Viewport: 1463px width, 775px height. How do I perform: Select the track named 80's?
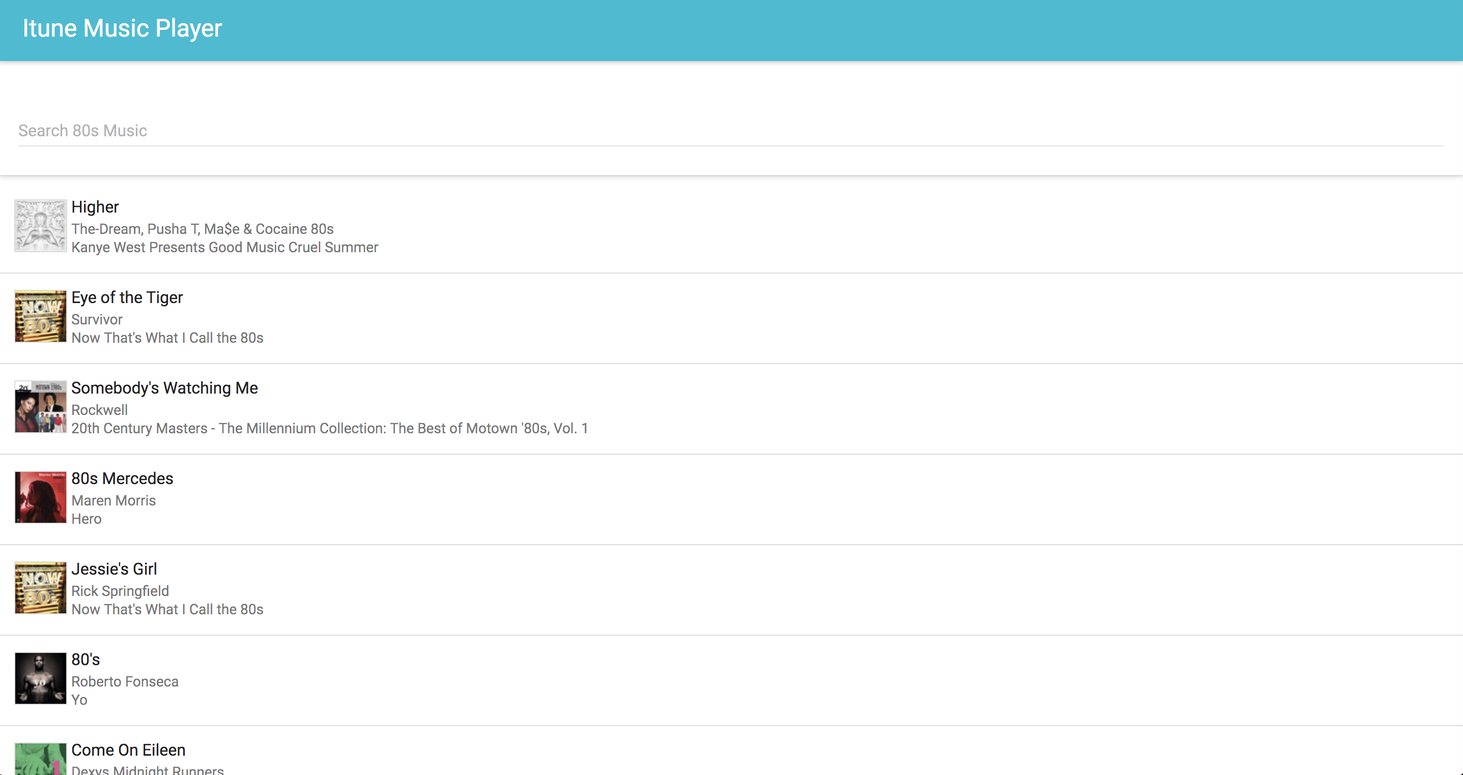click(85, 659)
